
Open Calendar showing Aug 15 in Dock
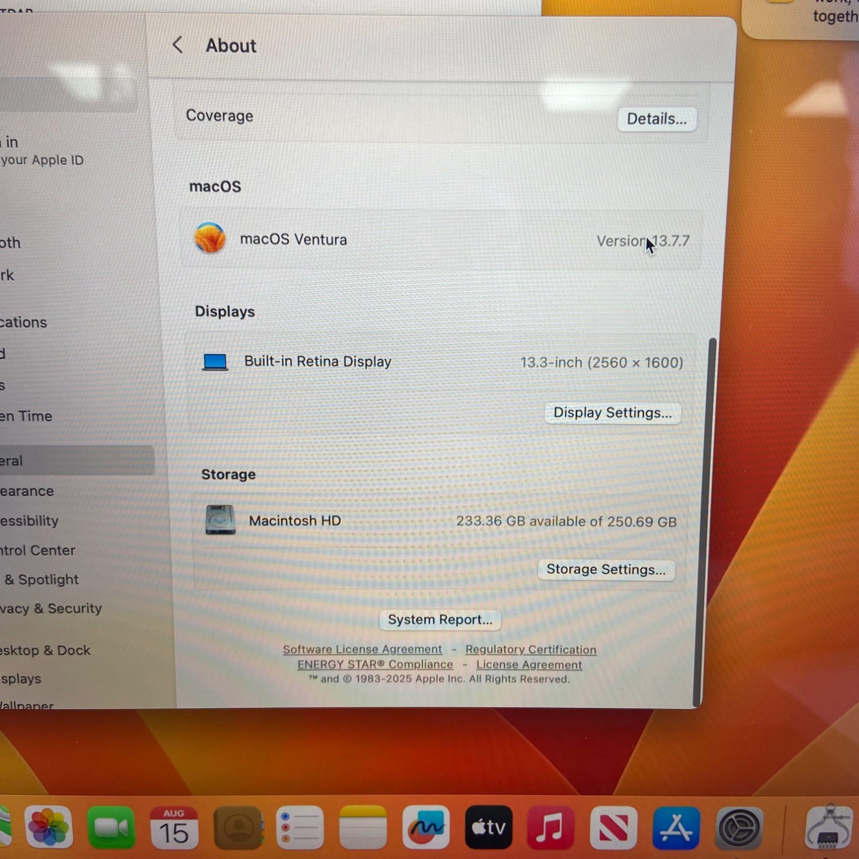click(174, 828)
